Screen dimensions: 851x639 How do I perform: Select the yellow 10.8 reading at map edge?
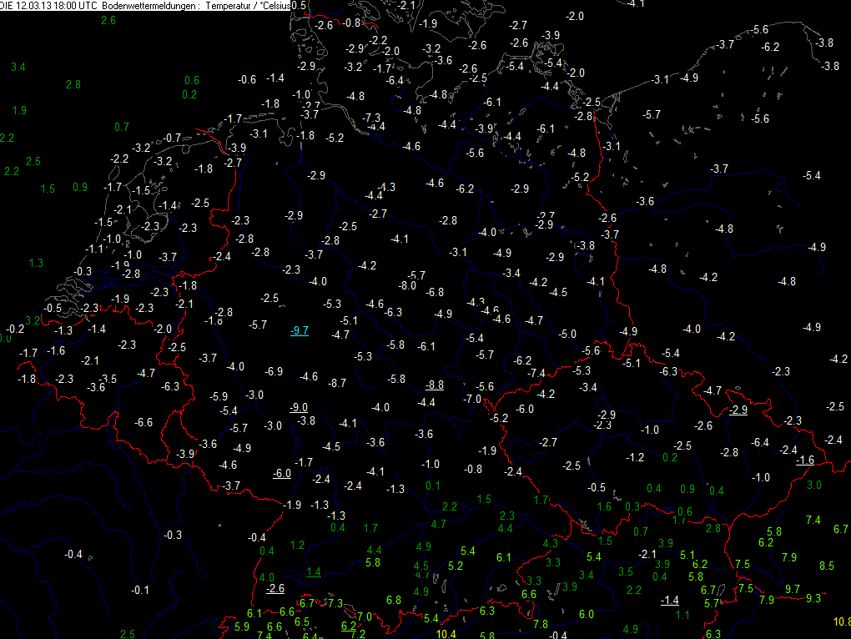843,621
